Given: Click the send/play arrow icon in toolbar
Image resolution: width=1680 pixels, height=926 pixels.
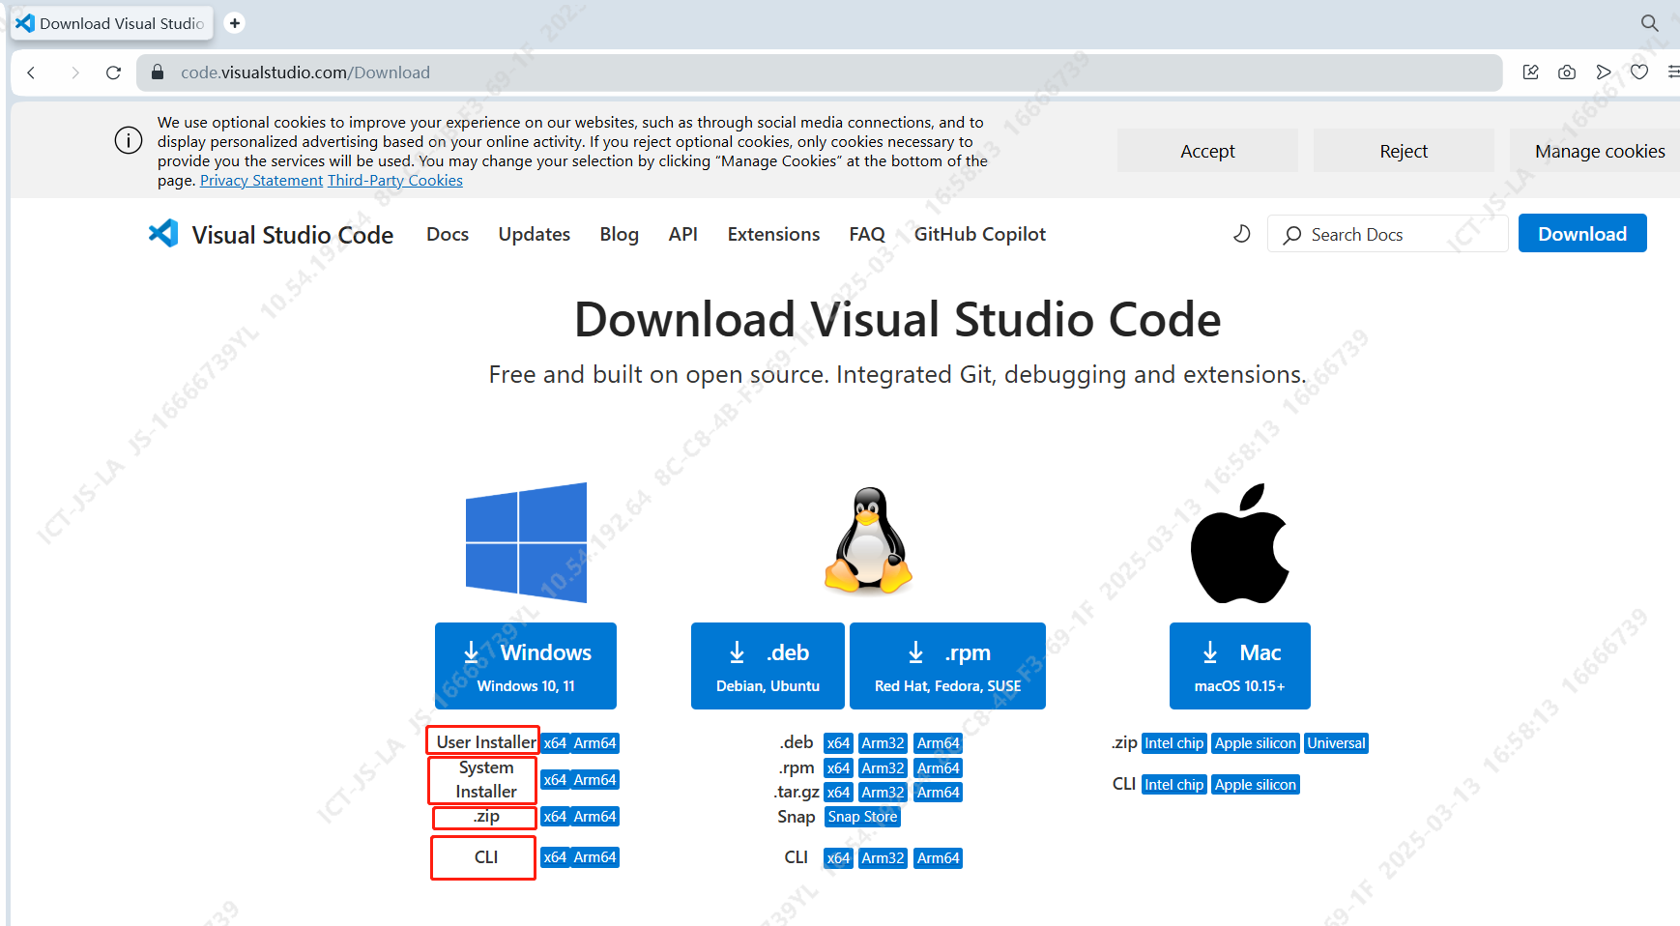Looking at the screenshot, I should pos(1604,72).
